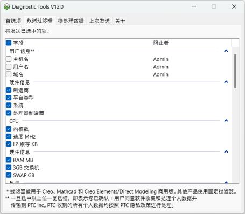Uncheck the 3GB 交换机 checkbox

pos(9,168)
